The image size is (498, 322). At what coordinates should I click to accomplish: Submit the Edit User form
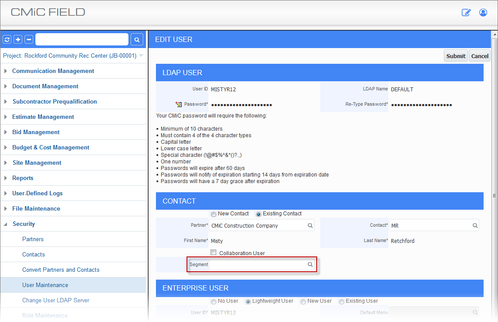pos(456,56)
